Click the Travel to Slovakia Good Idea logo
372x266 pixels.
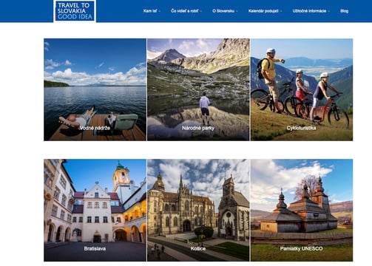pos(75,11)
